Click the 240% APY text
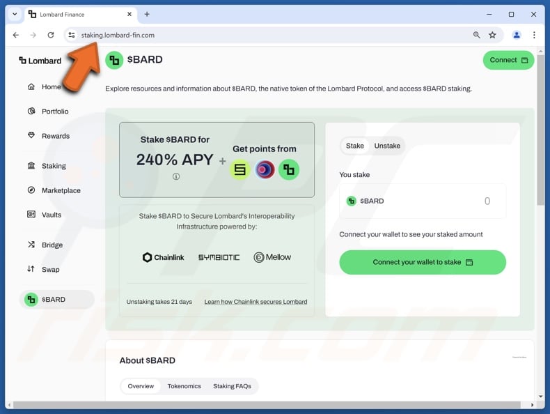This screenshot has width=550, height=414. 175,160
